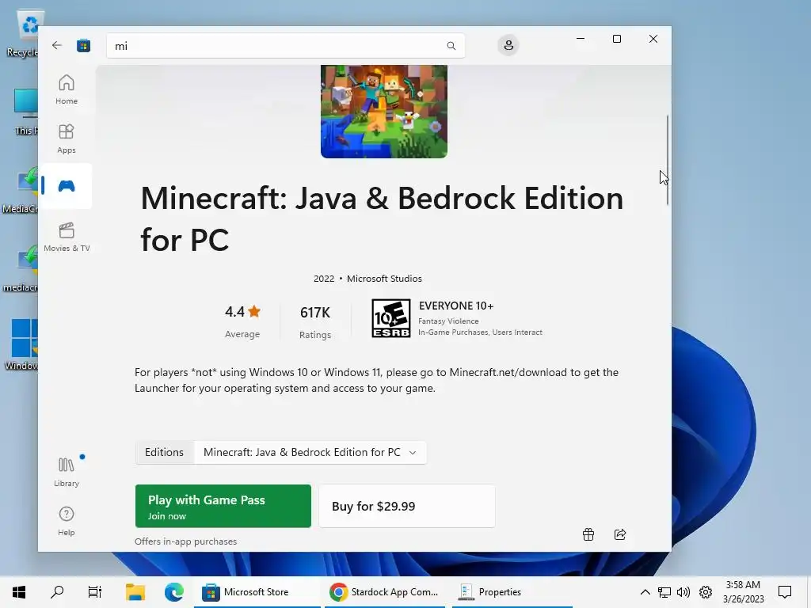Viewport: 811px width, 608px height.
Task: Open taskbar Search
Action: (57, 592)
